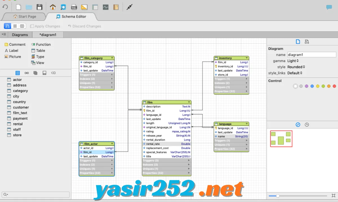Screen dimensions: 338x202
Task: Show tables filter in object list
Action: [x=17, y=73]
